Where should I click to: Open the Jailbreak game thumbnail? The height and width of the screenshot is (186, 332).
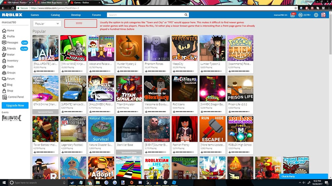pos(45,48)
